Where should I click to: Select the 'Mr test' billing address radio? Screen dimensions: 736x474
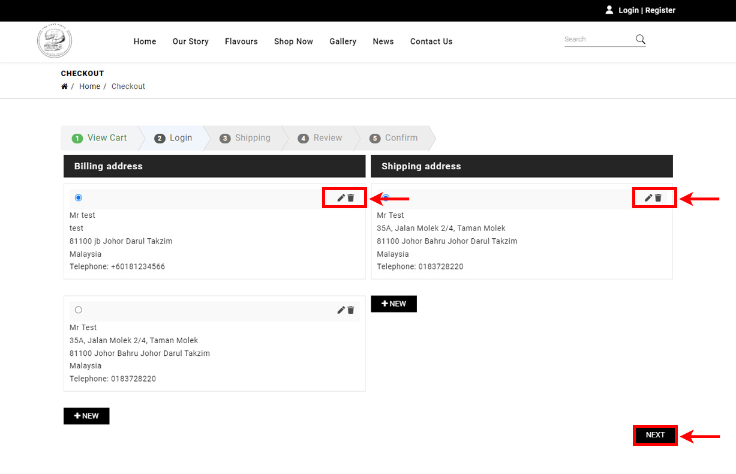point(79,198)
